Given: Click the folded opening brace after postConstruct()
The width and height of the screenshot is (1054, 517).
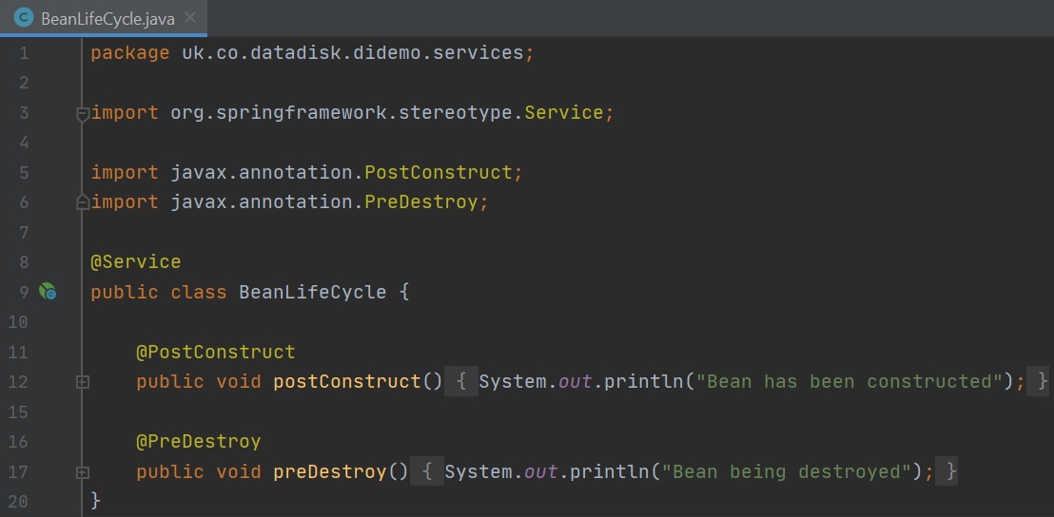Looking at the screenshot, I should coord(460,382).
